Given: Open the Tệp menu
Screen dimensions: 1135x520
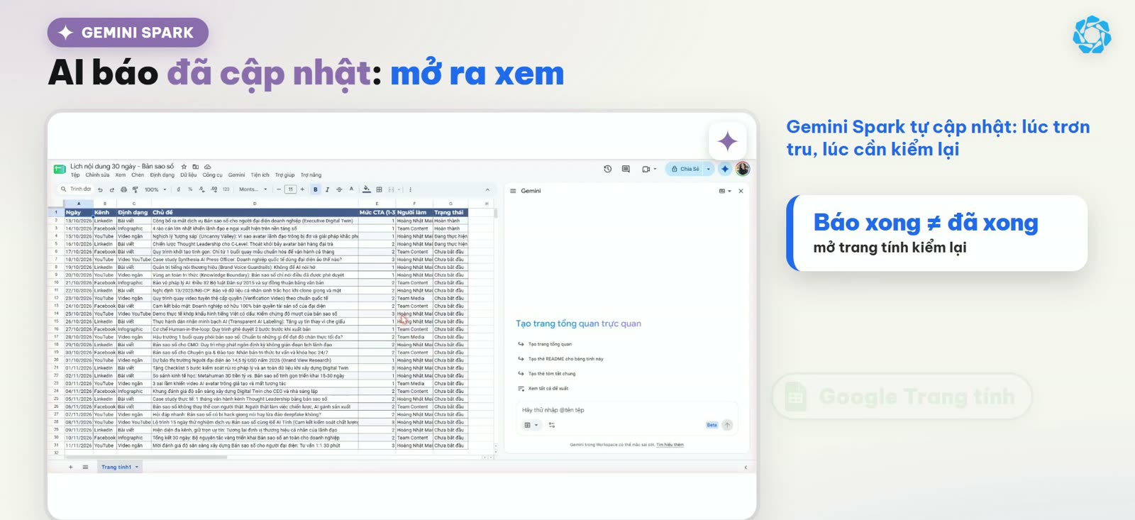Looking at the screenshot, I should coord(75,175).
